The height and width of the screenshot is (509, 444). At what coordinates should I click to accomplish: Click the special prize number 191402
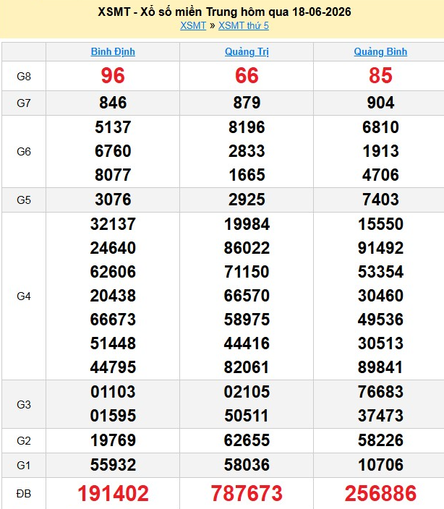coord(113,493)
